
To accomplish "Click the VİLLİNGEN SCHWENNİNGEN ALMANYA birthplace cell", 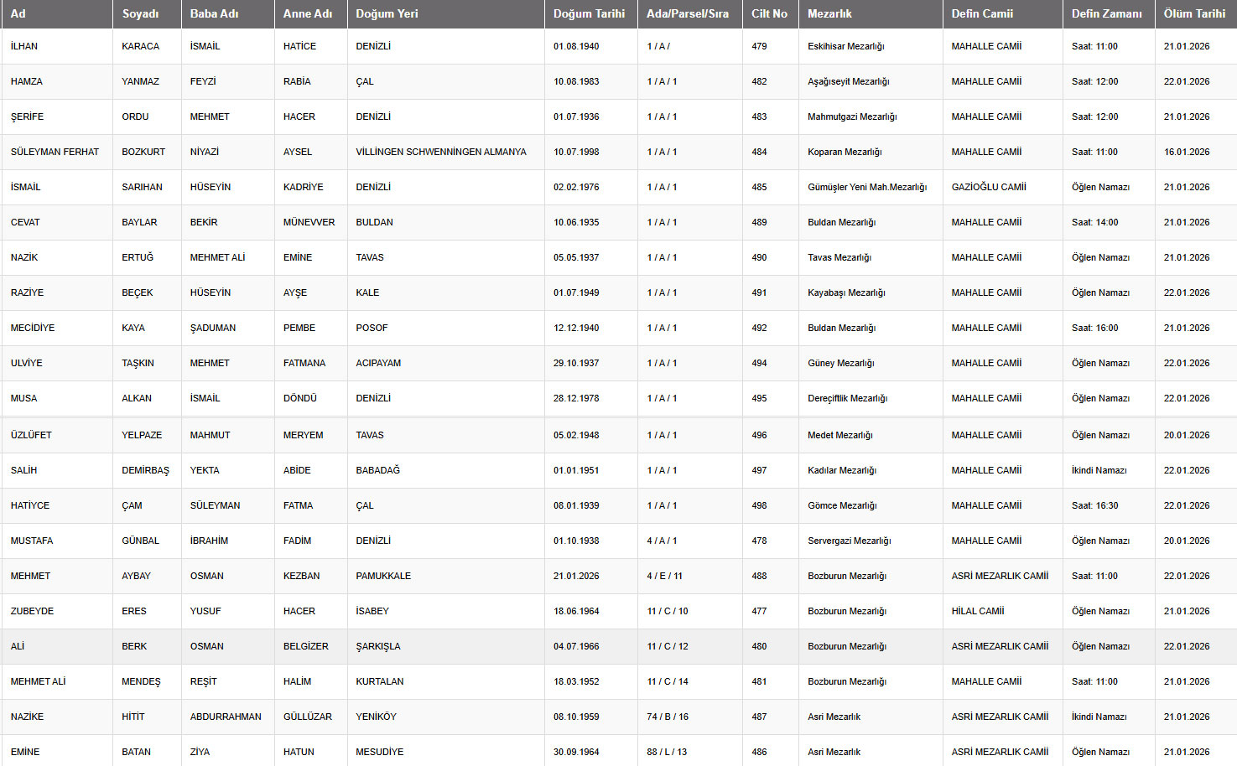I will point(441,152).
